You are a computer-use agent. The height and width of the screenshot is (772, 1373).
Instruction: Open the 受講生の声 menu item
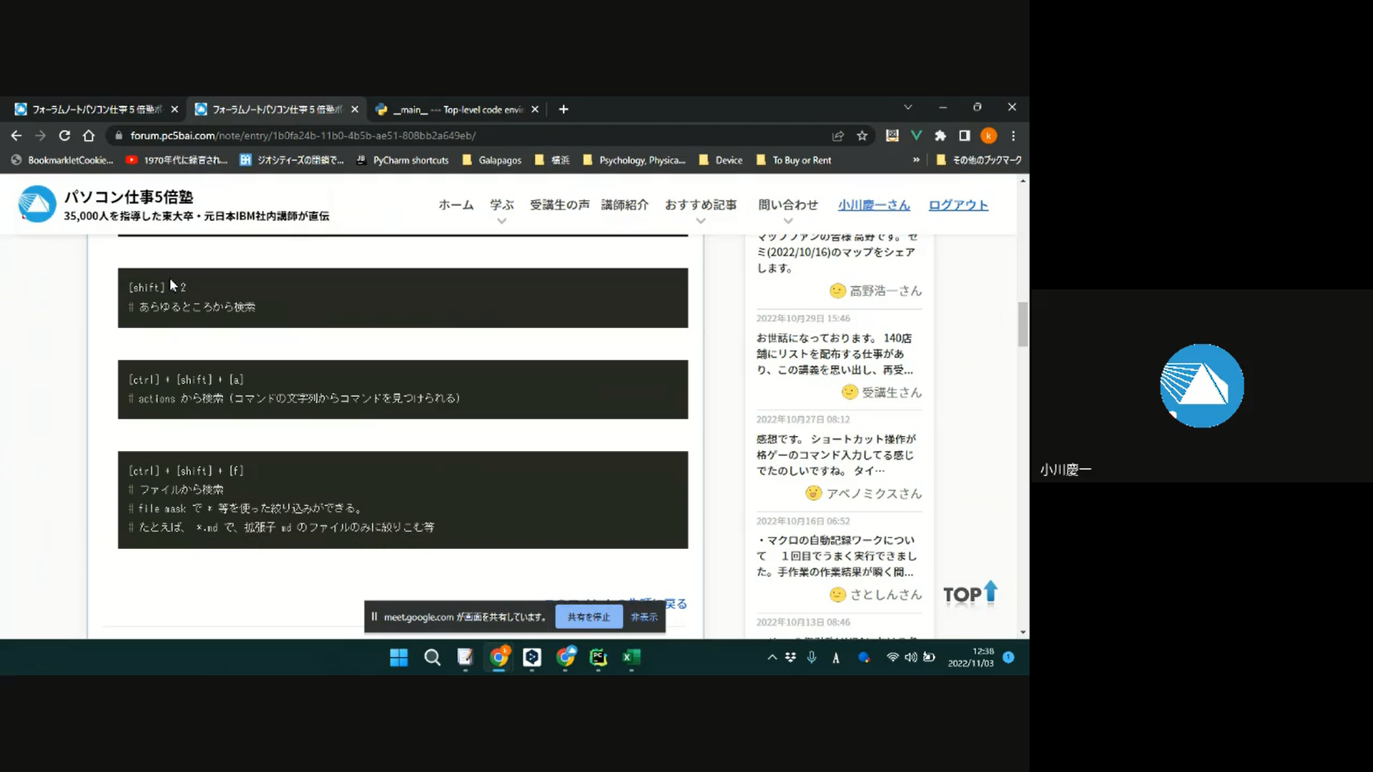click(559, 205)
